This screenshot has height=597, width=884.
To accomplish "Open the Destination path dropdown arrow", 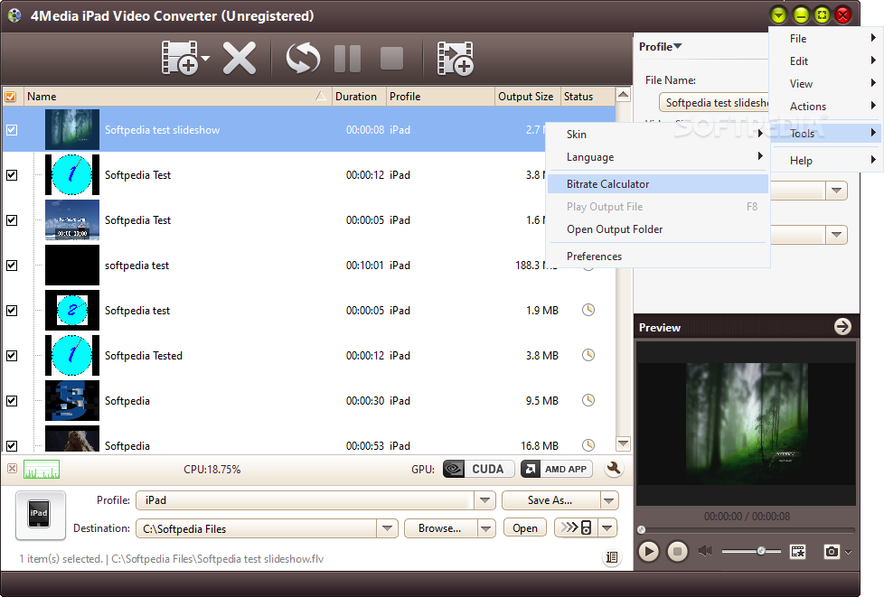I will [387, 528].
